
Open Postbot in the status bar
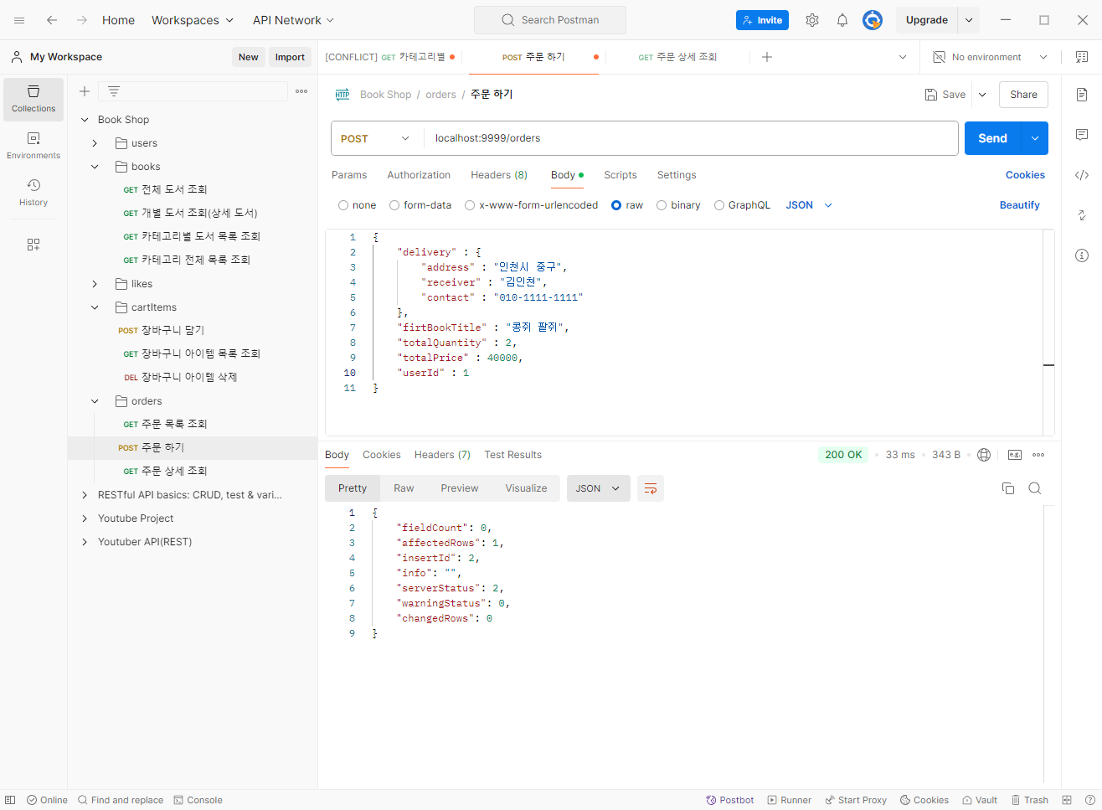pyautogui.click(x=730, y=800)
